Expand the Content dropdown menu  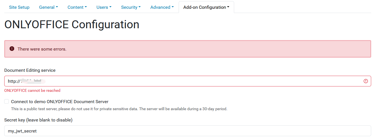(77, 7)
